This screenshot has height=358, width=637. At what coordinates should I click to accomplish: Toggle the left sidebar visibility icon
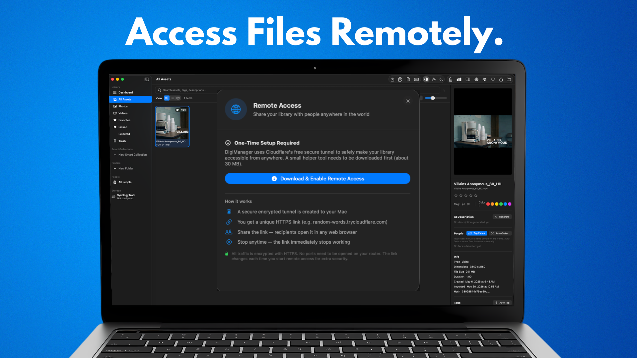coord(147,79)
